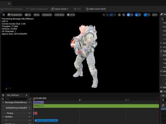Click round icon left of AM_HitReact tab
The height and width of the screenshot is (124, 166).
tap(3, 95)
